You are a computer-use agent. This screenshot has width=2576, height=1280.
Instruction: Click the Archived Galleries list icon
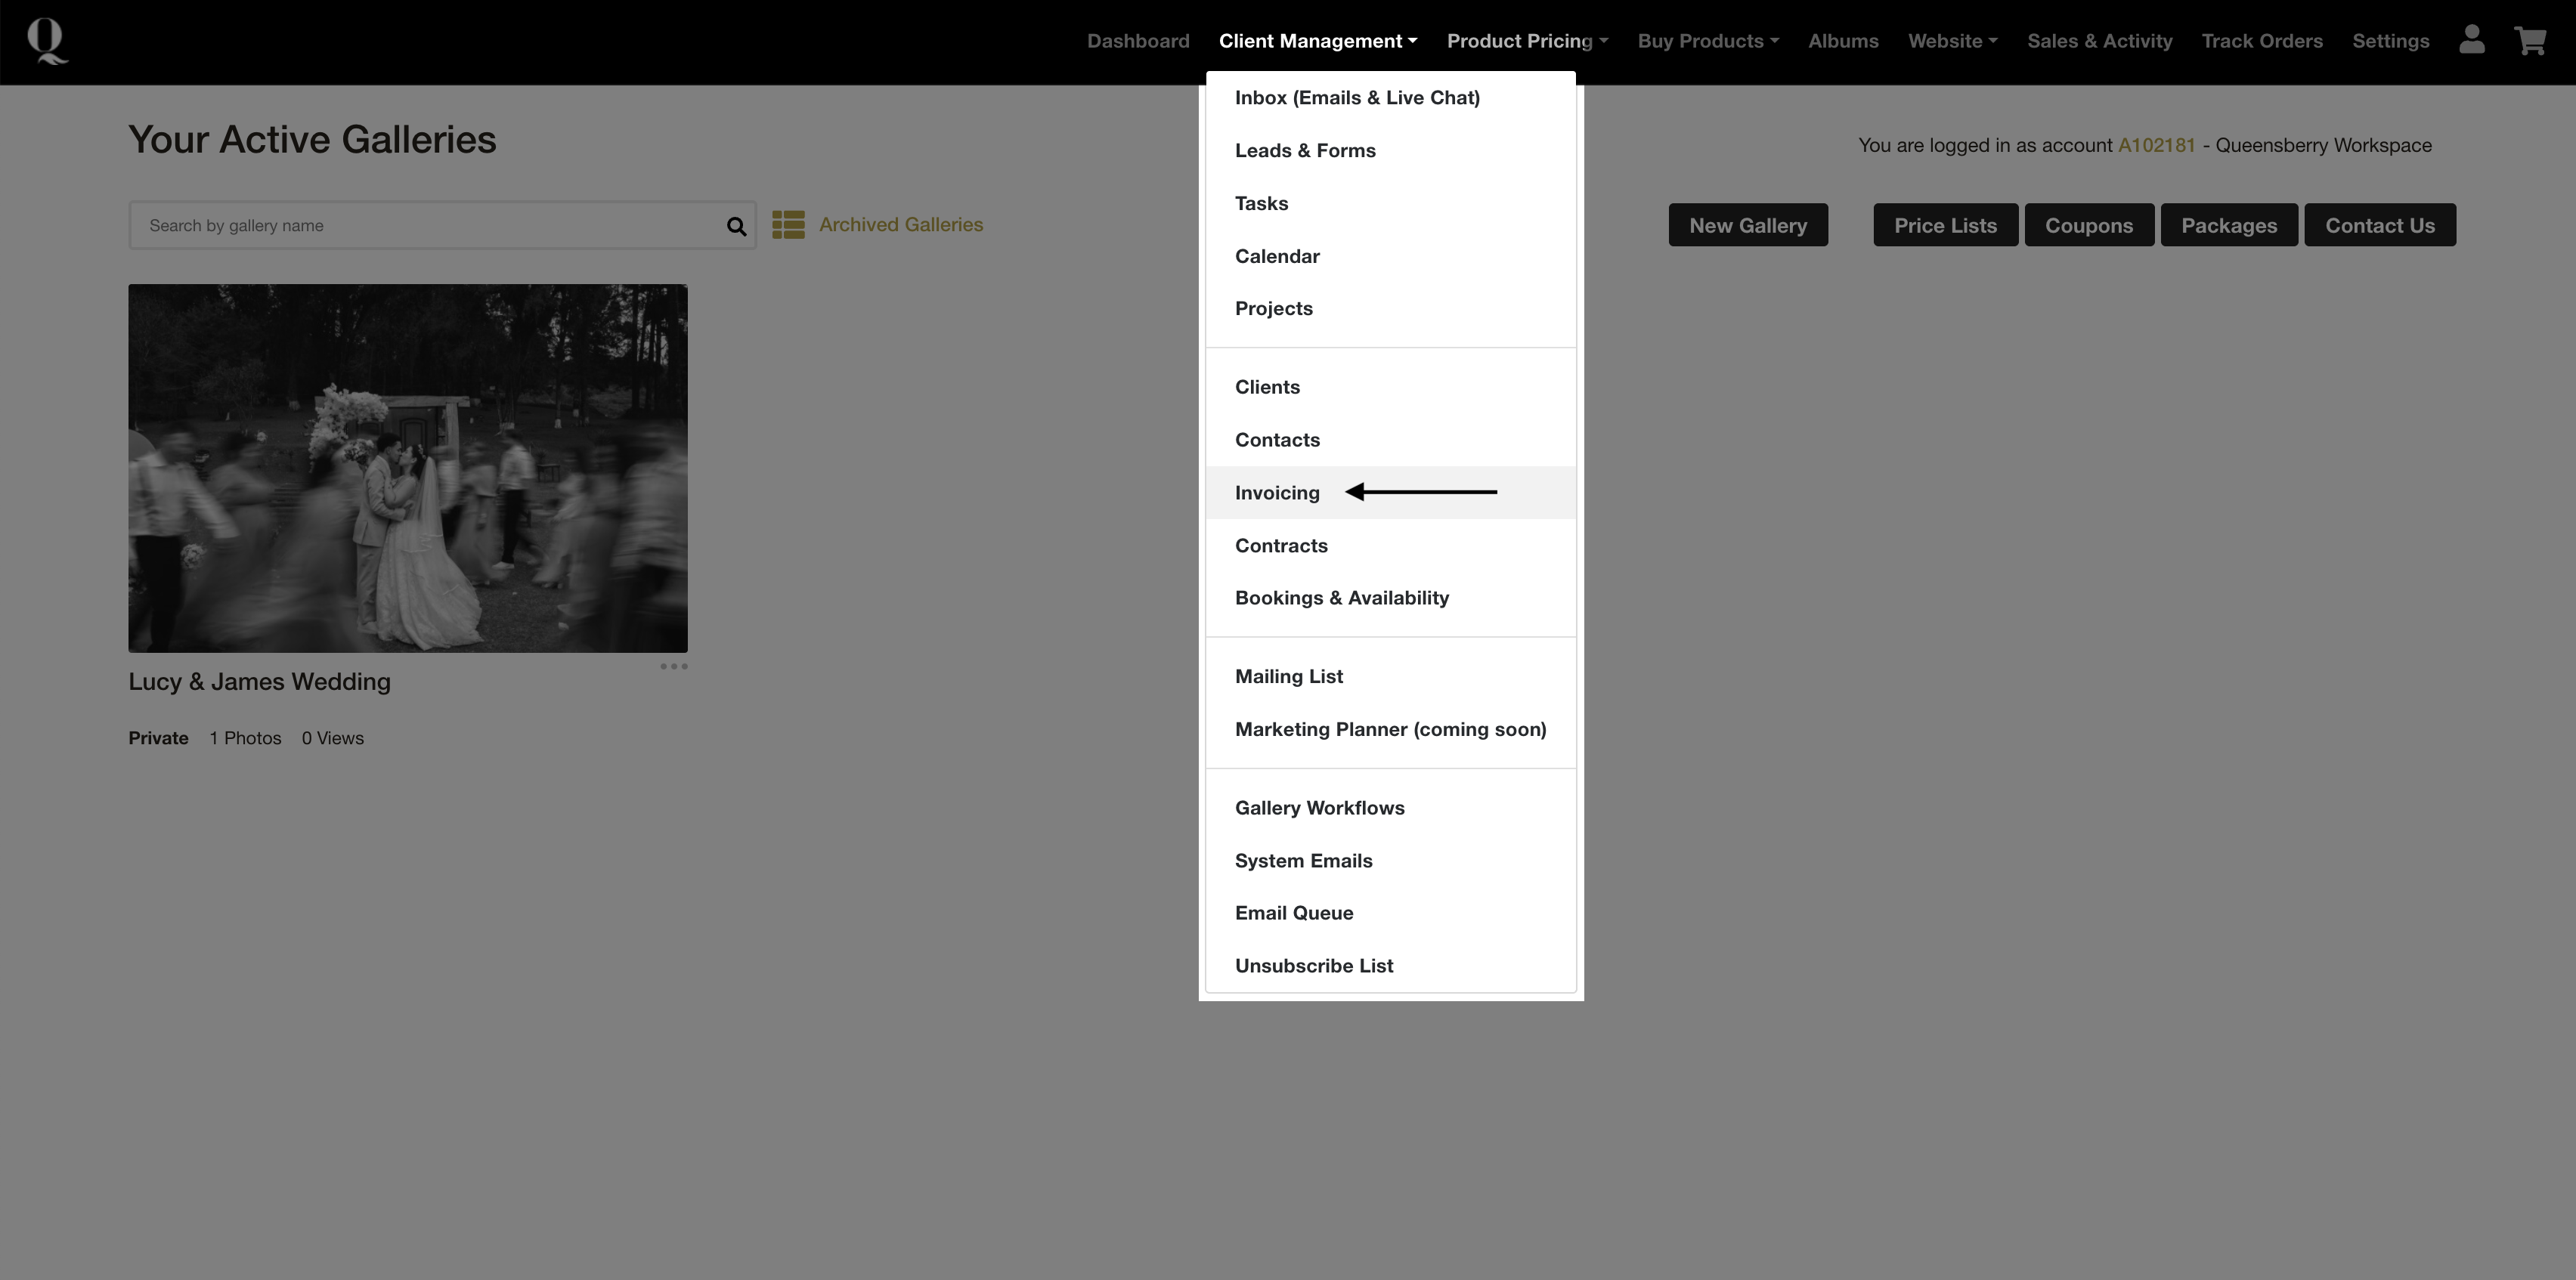tap(788, 225)
